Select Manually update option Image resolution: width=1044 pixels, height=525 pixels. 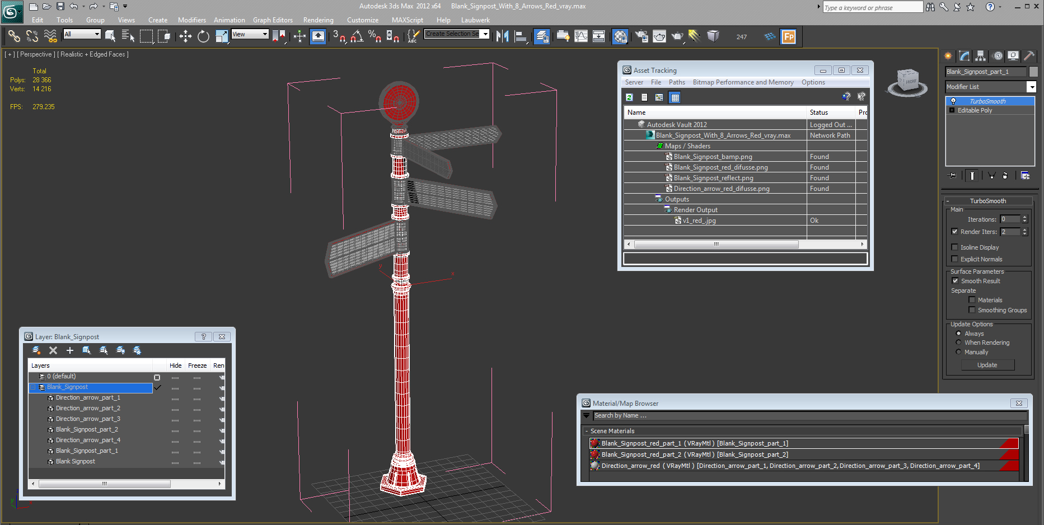point(958,352)
